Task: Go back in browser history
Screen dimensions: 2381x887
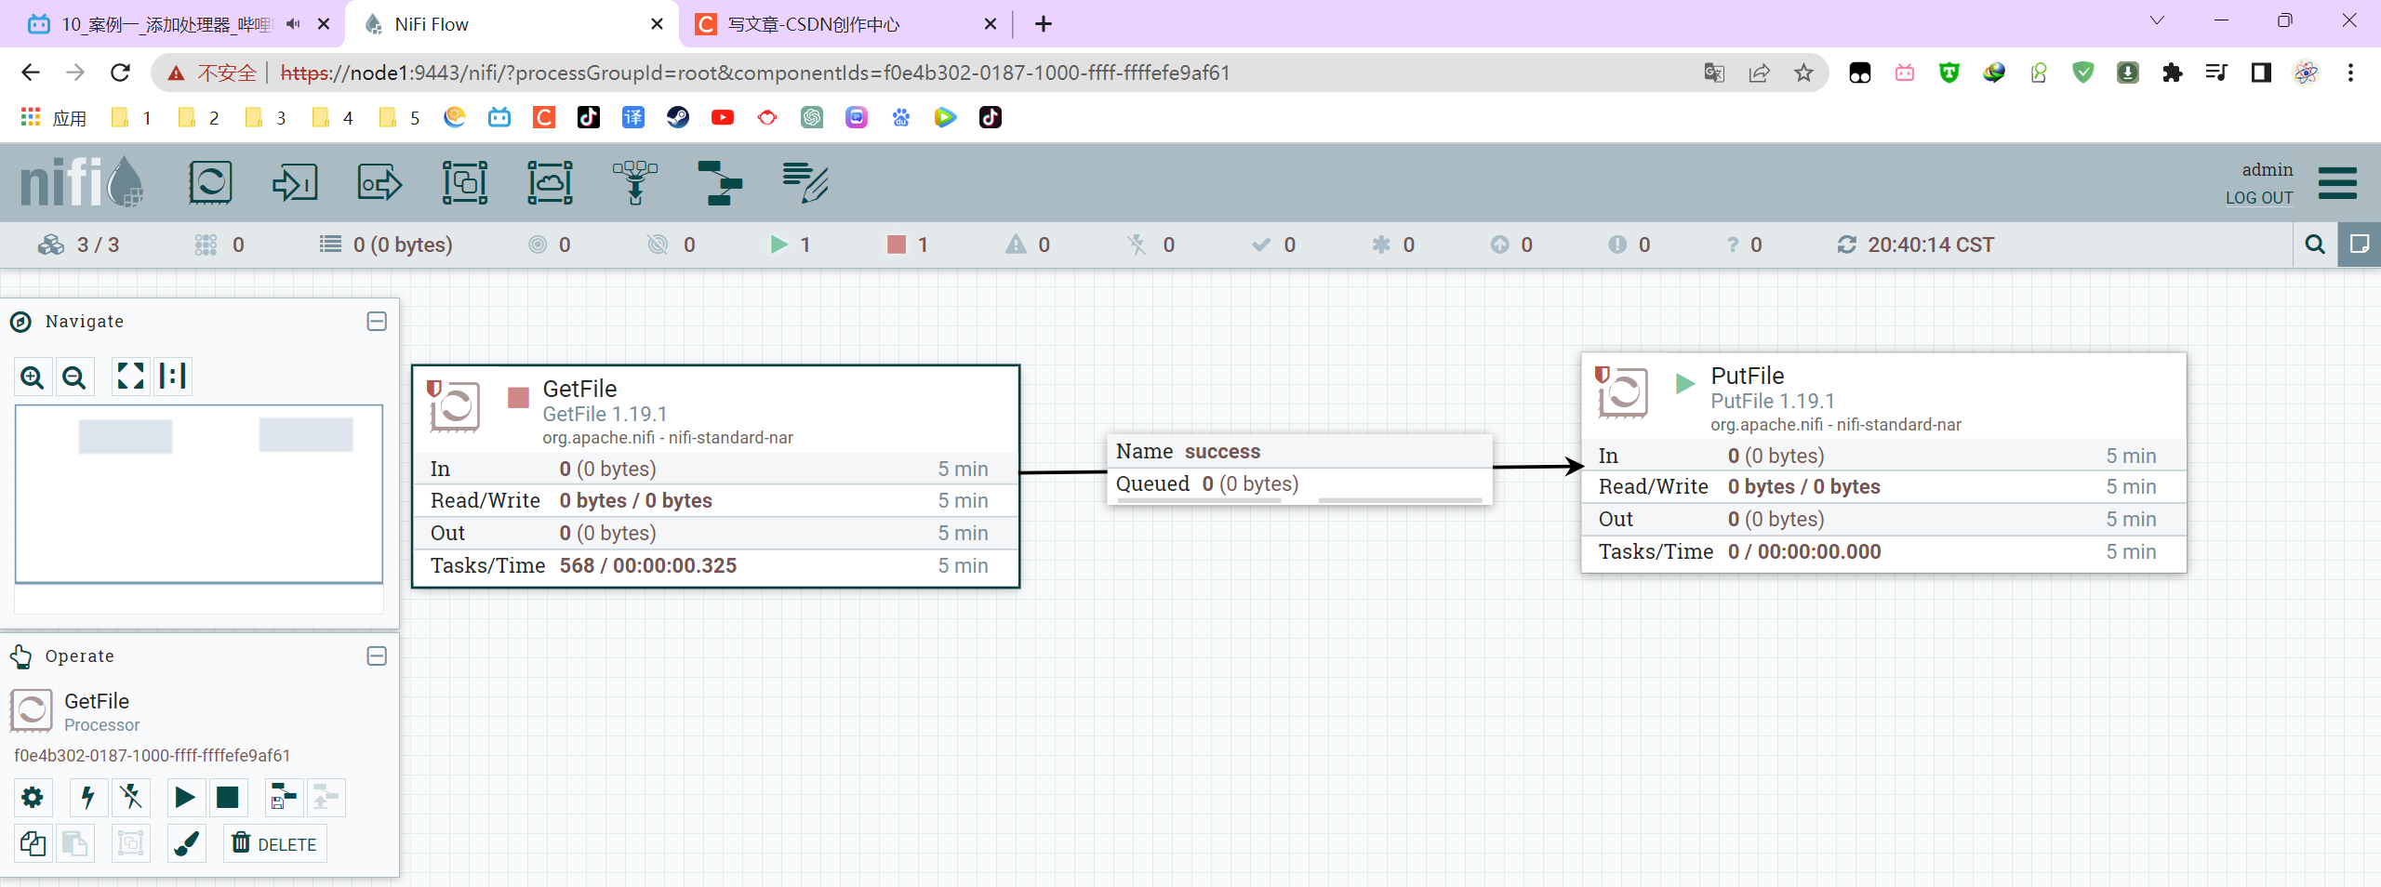Action: [x=31, y=73]
